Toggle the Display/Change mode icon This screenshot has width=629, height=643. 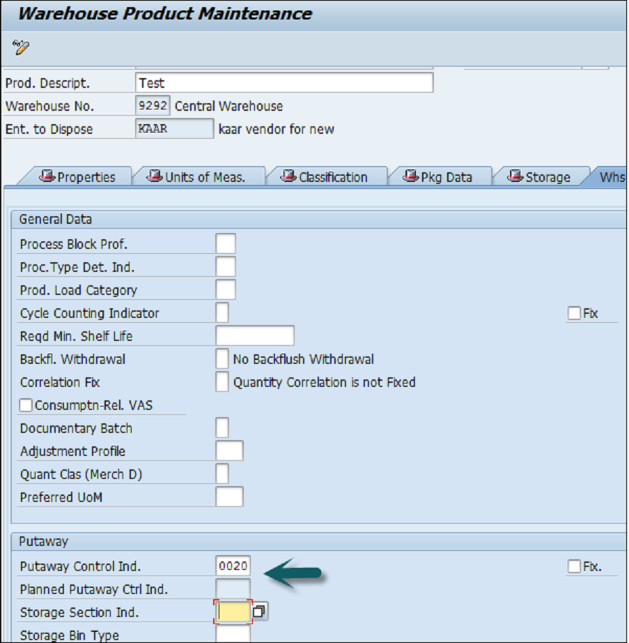22,48
